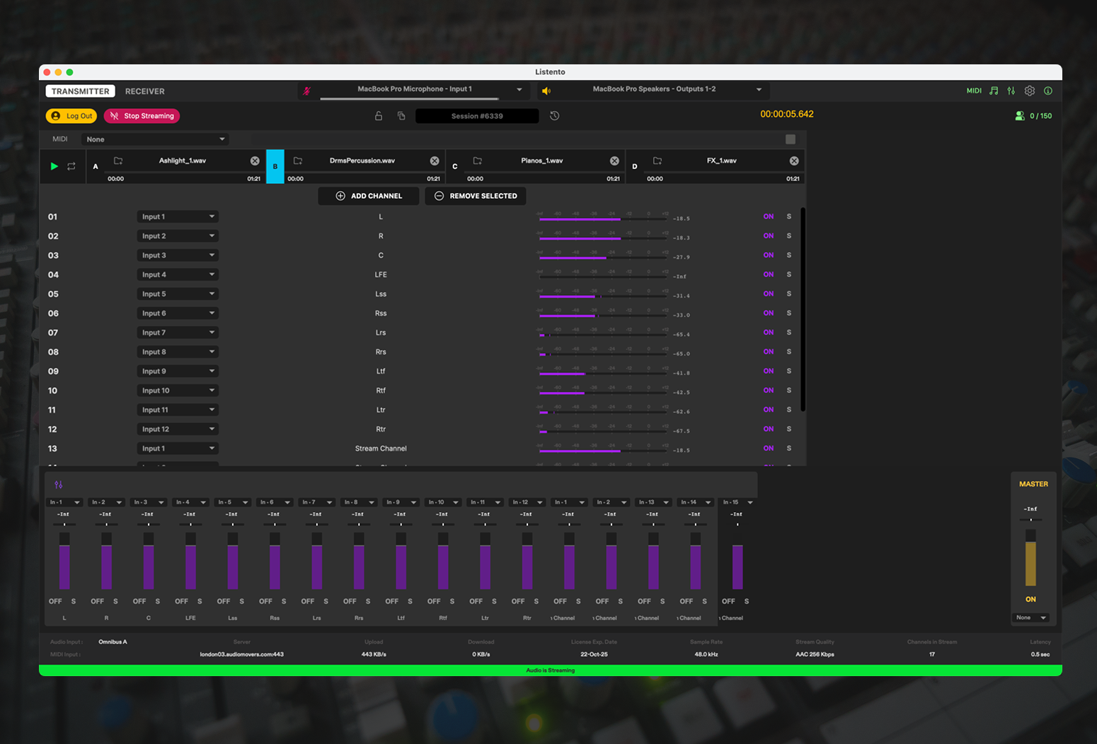Select the Play button to start playback
The width and height of the screenshot is (1097, 744).
pyautogui.click(x=54, y=166)
